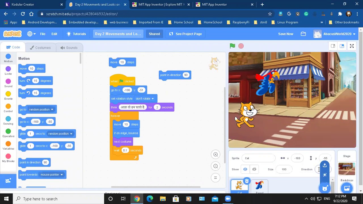Switch to the large stage layout

point(342,46)
